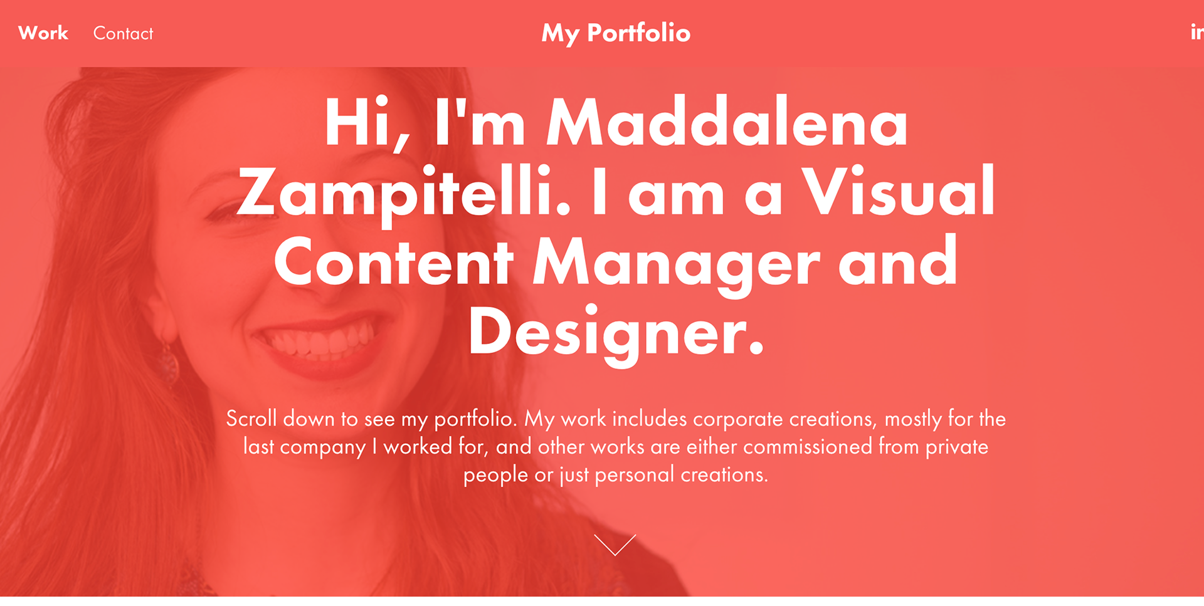Click the "Content Manager and" heading line

[x=616, y=263]
